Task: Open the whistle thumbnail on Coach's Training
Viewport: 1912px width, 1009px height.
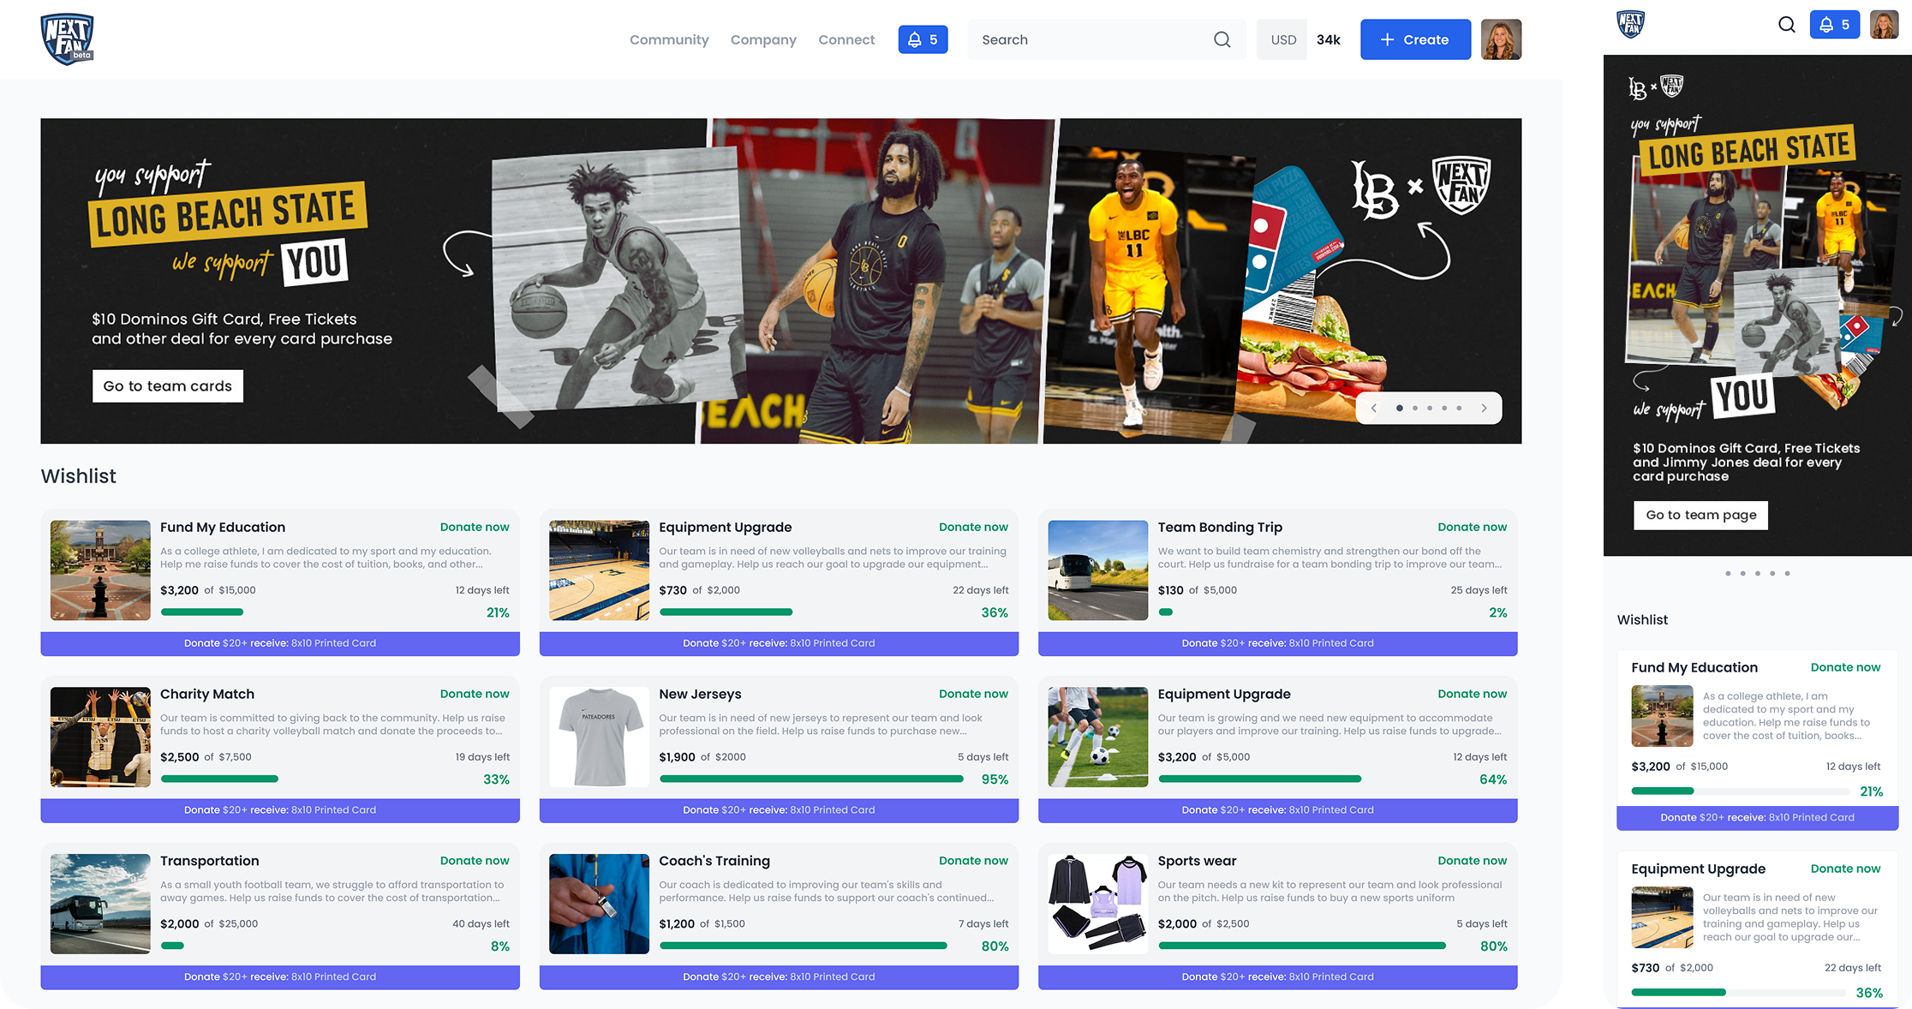Action: [x=599, y=904]
